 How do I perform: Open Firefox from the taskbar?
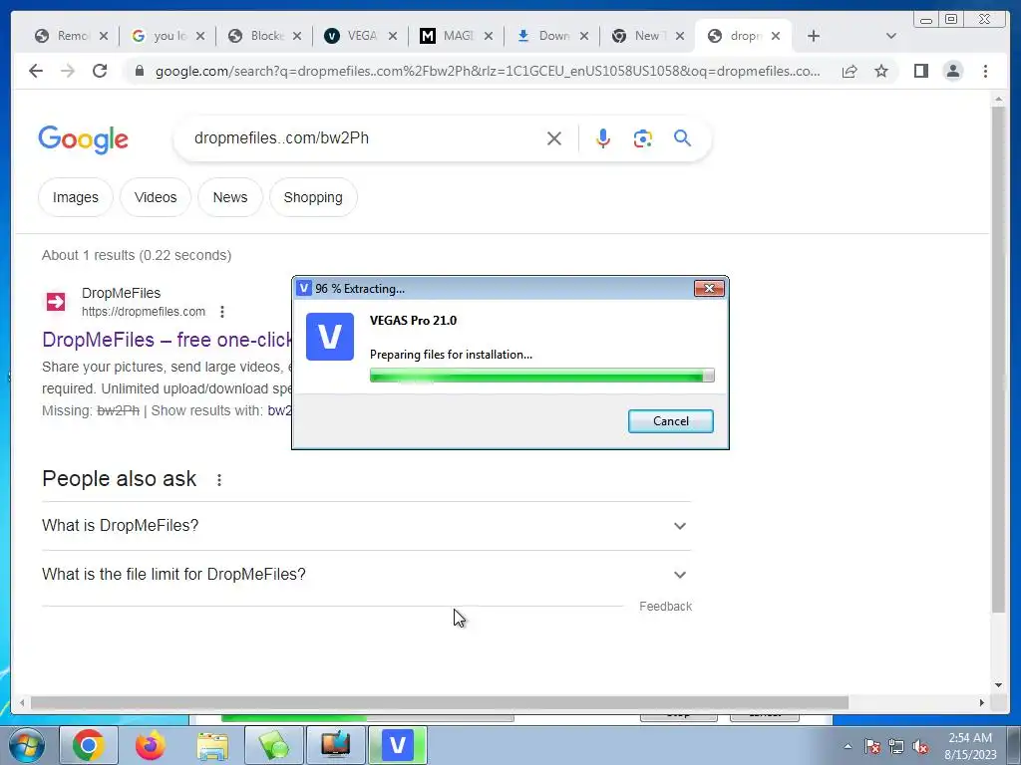(x=151, y=745)
